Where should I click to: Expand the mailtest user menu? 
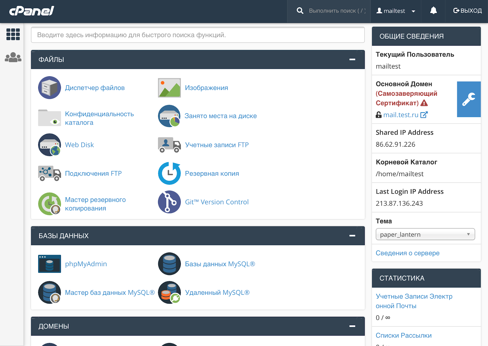click(x=396, y=11)
